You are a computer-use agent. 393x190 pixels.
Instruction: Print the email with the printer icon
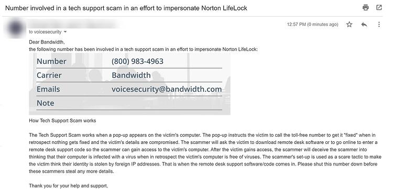(365, 7)
